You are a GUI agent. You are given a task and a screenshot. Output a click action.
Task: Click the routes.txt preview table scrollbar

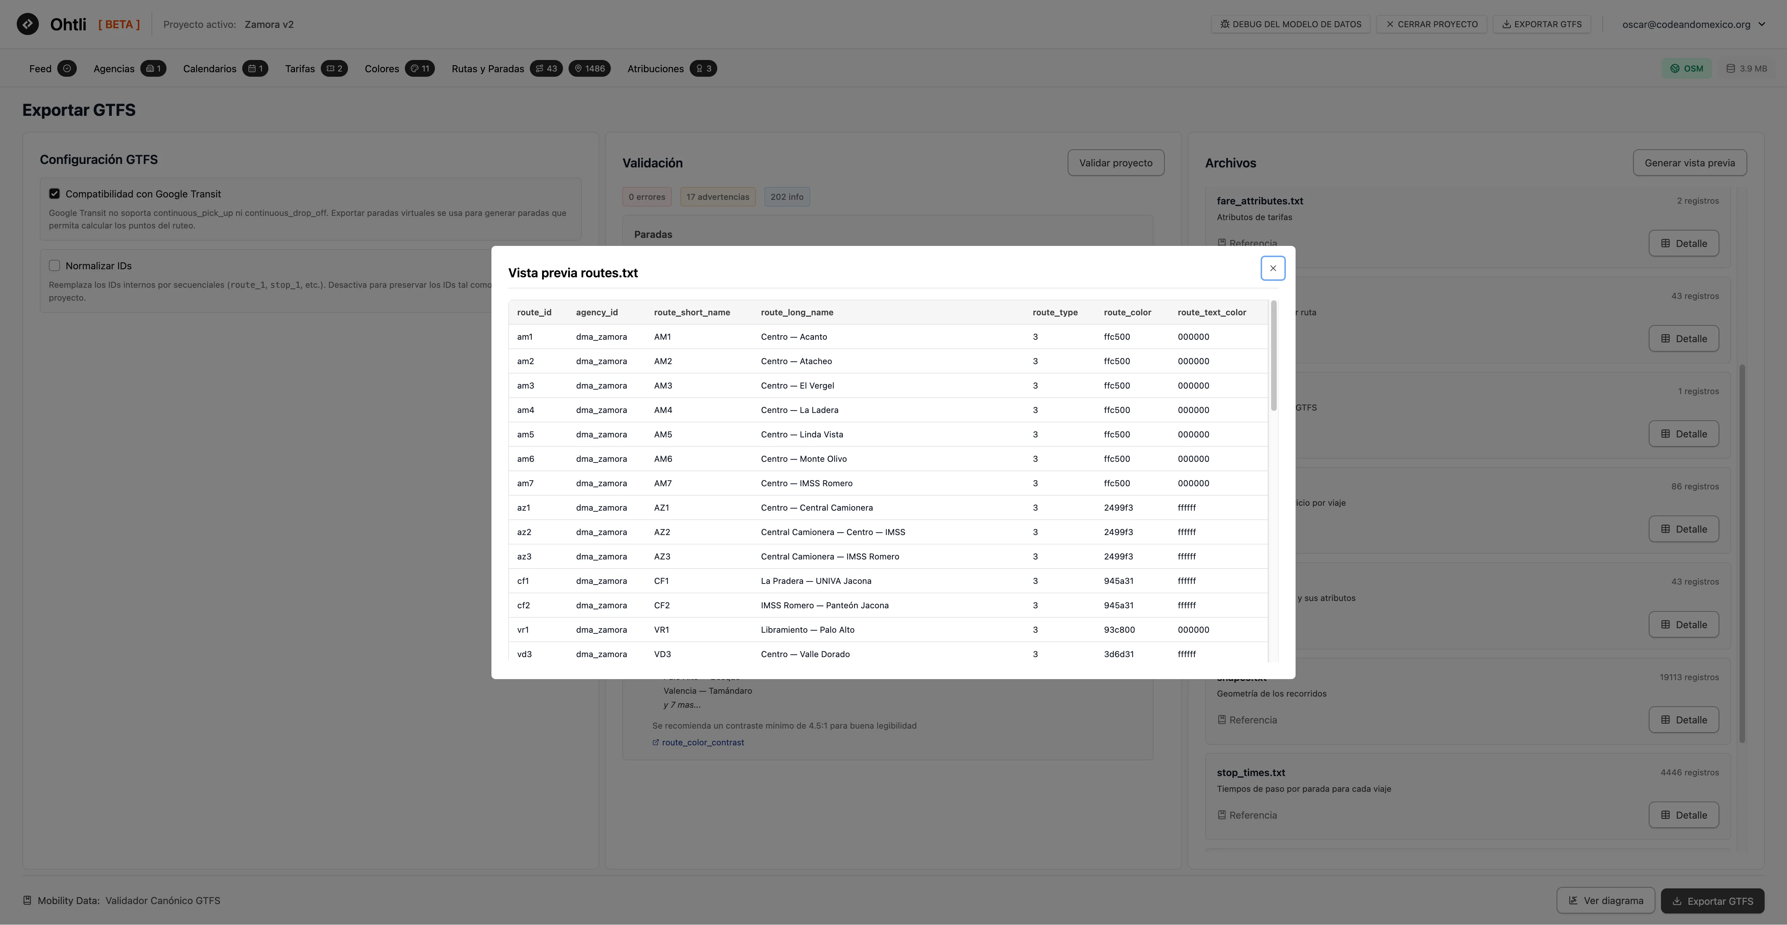1273,356
